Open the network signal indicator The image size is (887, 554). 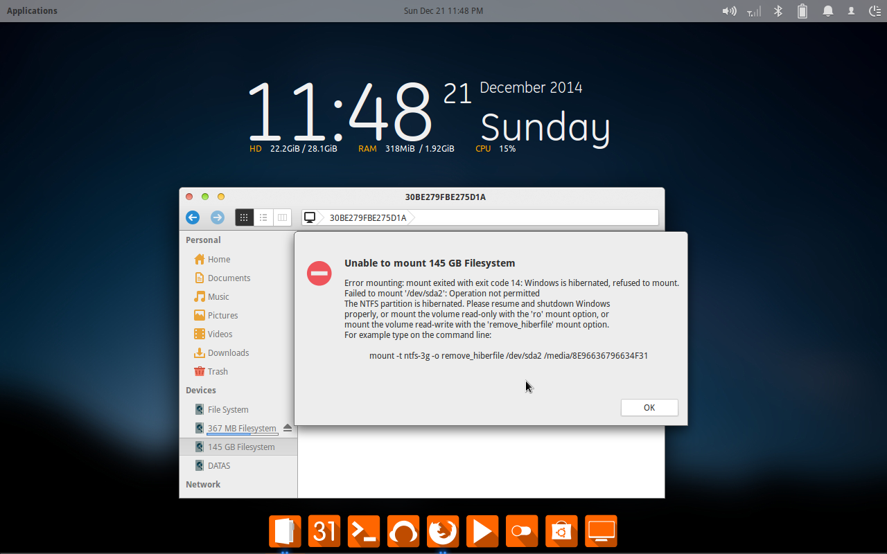[x=754, y=11]
